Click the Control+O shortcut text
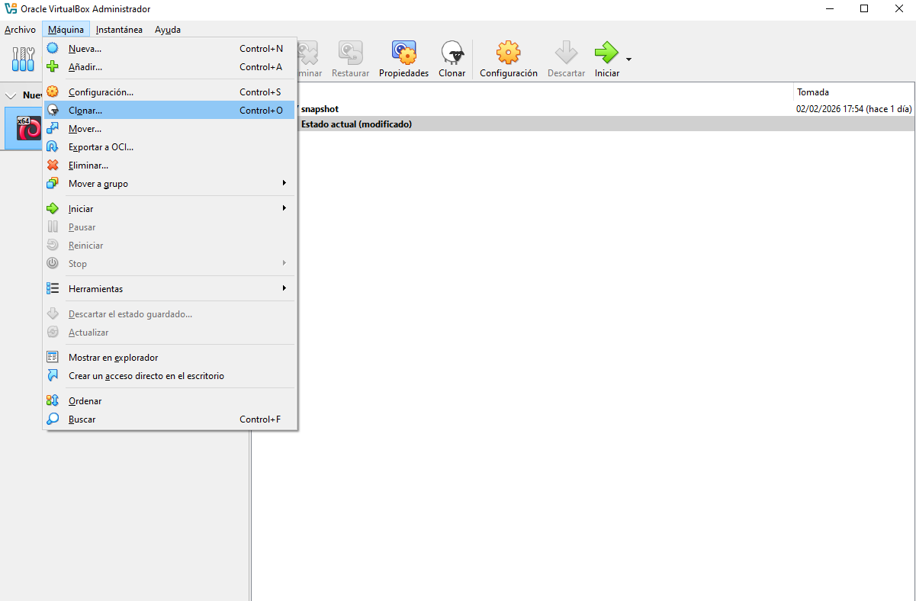This screenshot has height=601, width=916. [x=261, y=111]
